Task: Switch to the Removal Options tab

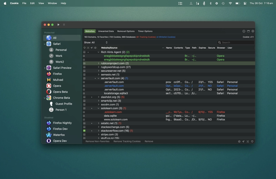Action: [x=126, y=31]
